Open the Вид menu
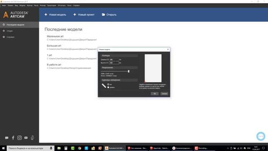The width and height of the screenshot is (268, 151). [16, 5]
